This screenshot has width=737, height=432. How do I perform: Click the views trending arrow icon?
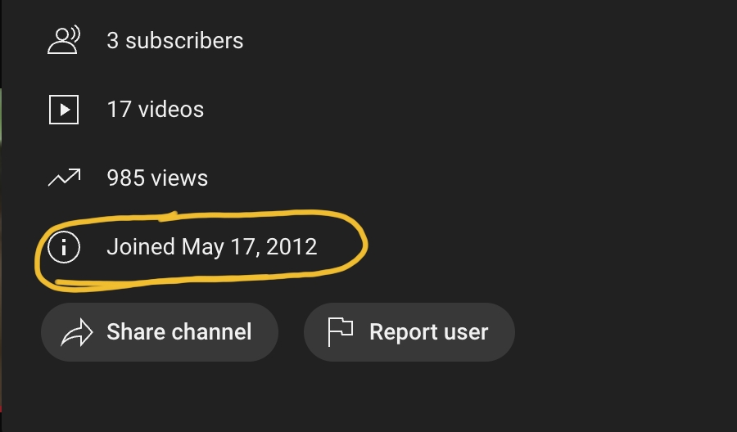(64, 178)
